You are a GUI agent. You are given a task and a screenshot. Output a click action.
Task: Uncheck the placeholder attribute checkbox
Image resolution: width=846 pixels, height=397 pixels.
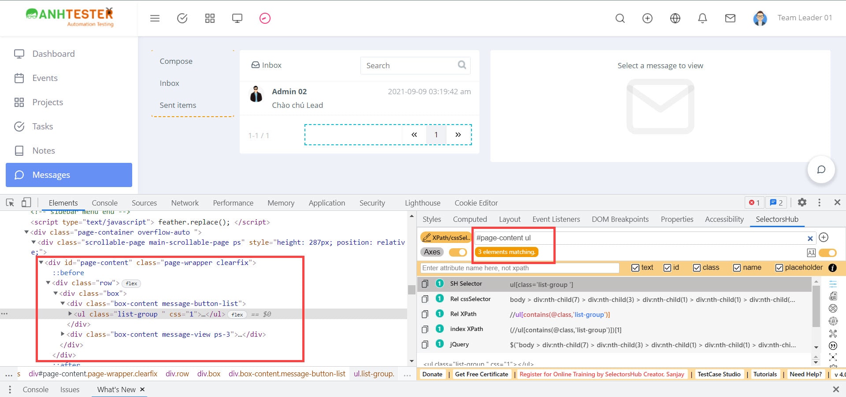(x=779, y=268)
